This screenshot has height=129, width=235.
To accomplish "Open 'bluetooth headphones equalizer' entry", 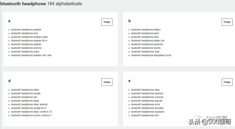I will (x=148, y=112).
